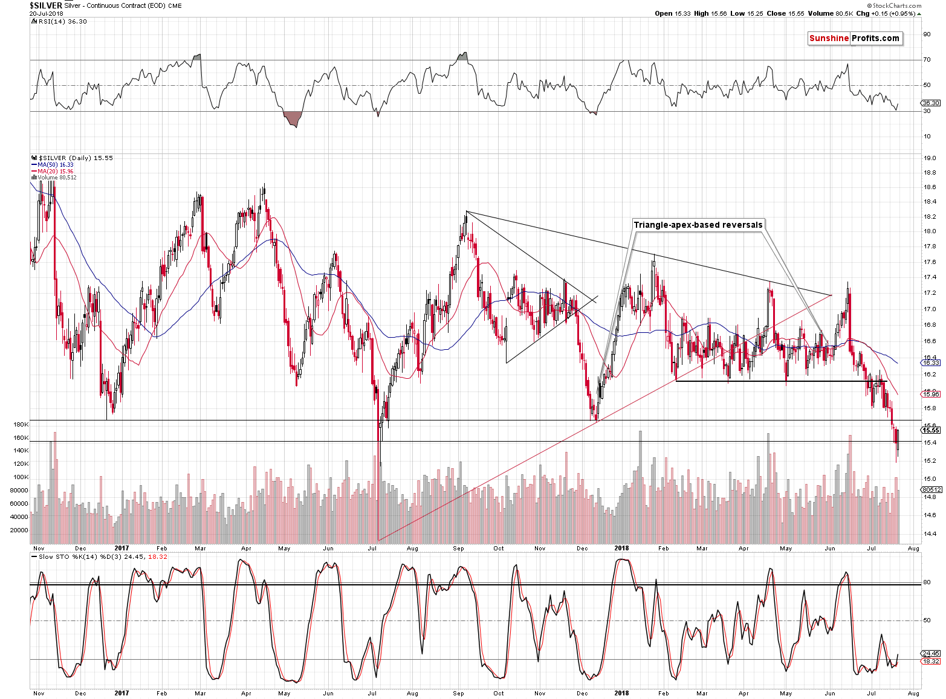Image resolution: width=946 pixels, height=699 pixels.
Task: Click the volume bars icon in the legend
Action: pos(34,178)
